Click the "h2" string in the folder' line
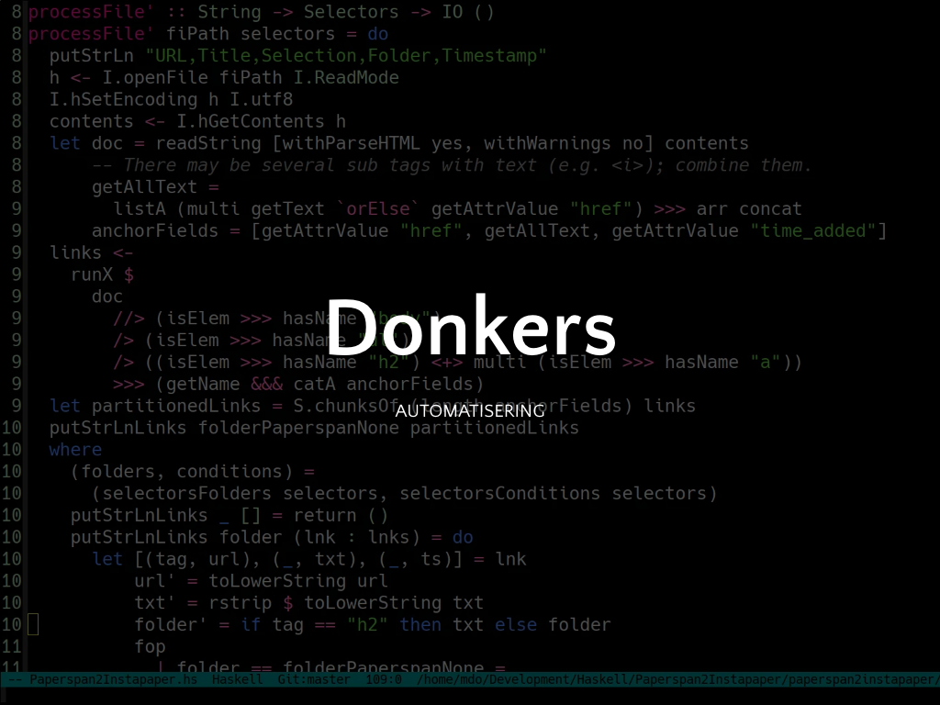This screenshot has width=940, height=705. [x=367, y=625]
